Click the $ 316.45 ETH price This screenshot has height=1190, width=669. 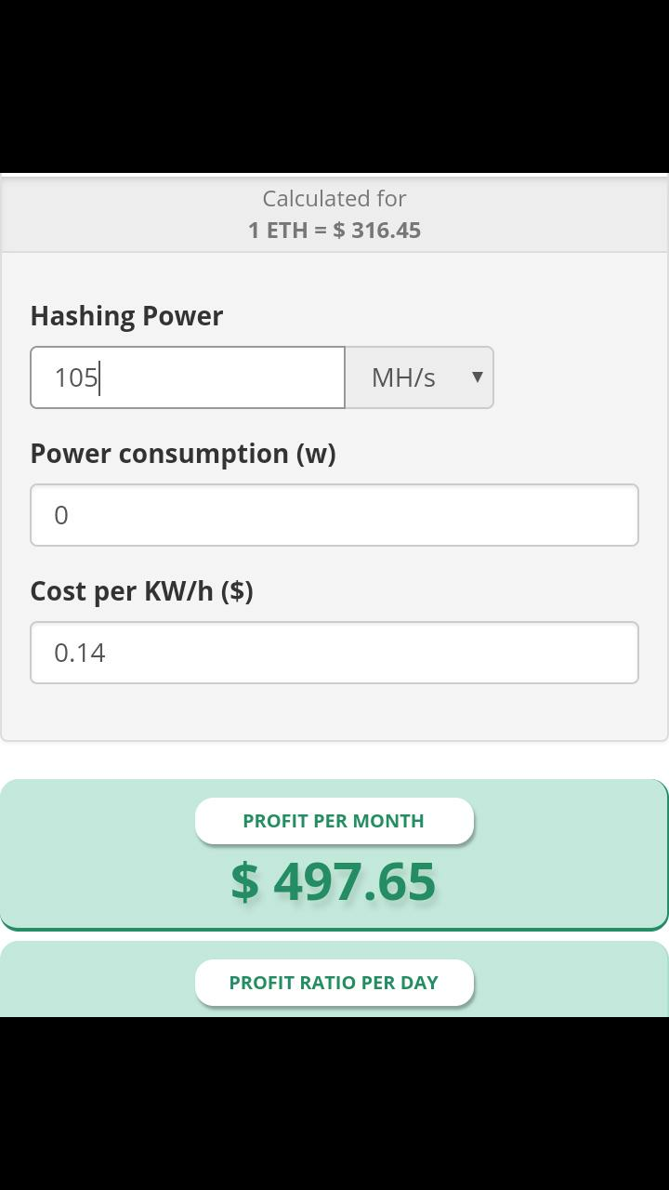pyautogui.click(x=377, y=231)
